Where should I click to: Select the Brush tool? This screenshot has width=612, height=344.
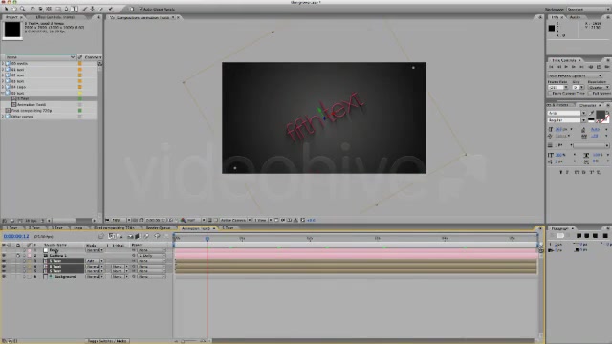85,9
